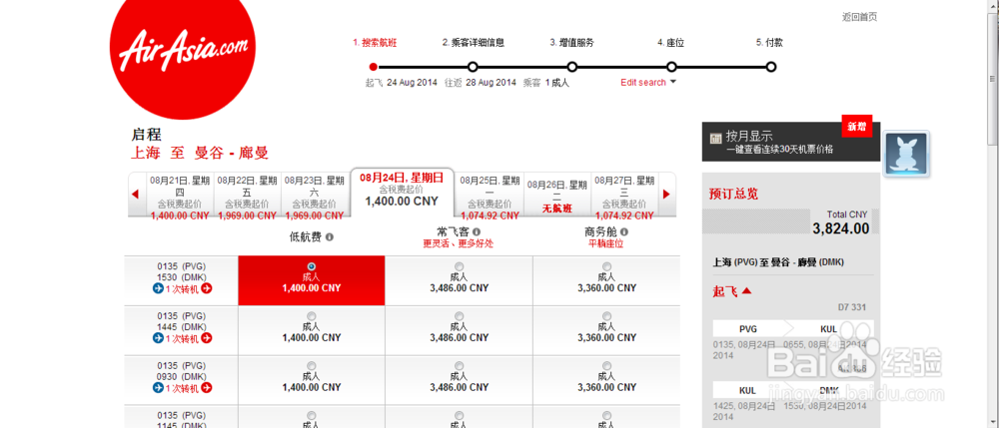This screenshot has height=428, width=999.
Task: Click scrollbar up arrow
Action: coord(993,6)
